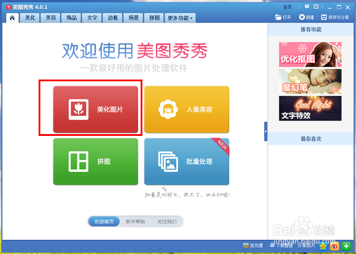Screen dimensions: 356x254
Task: Open the 美化图片 red tile
Action: pos(96,109)
